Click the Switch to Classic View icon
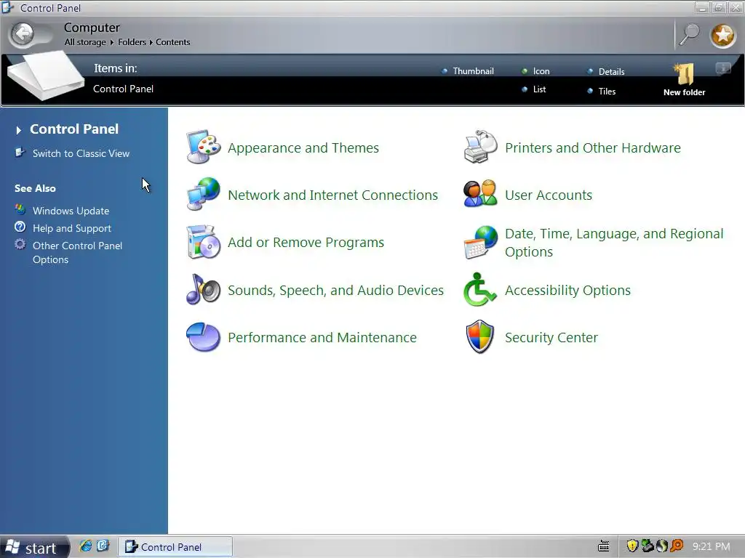This screenshot has height=558, width=745. [x=20, y=153]
